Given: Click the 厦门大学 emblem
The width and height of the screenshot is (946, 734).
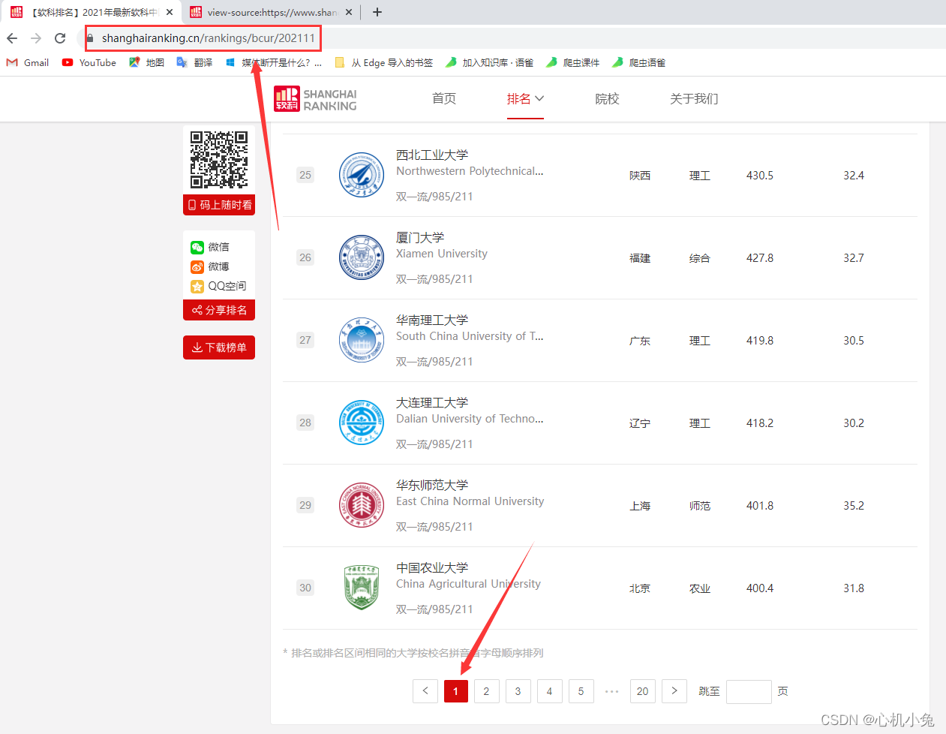Looking at the screenshot, I should [362, 257].
